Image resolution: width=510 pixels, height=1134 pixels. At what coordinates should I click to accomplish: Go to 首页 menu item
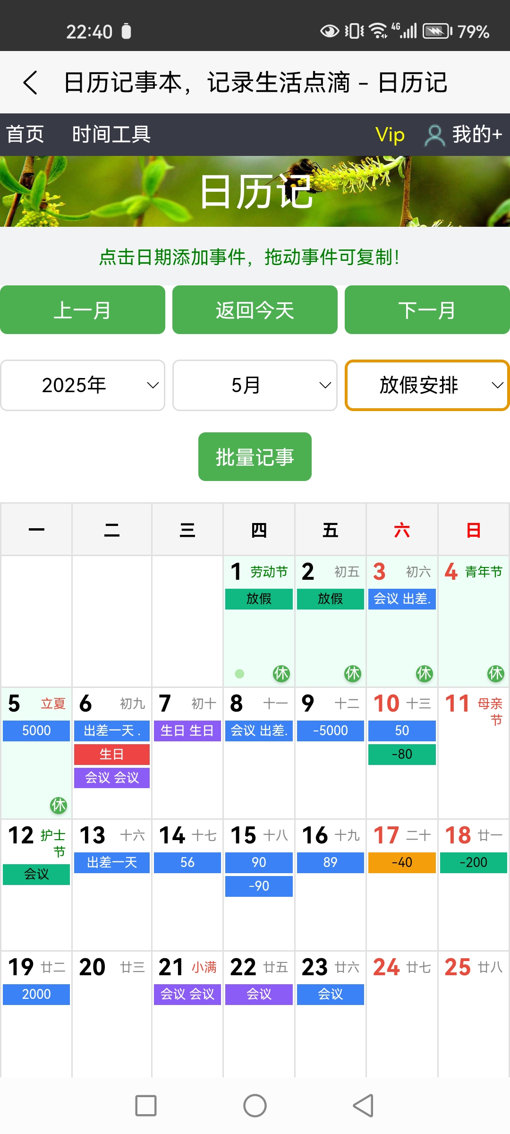25,135
